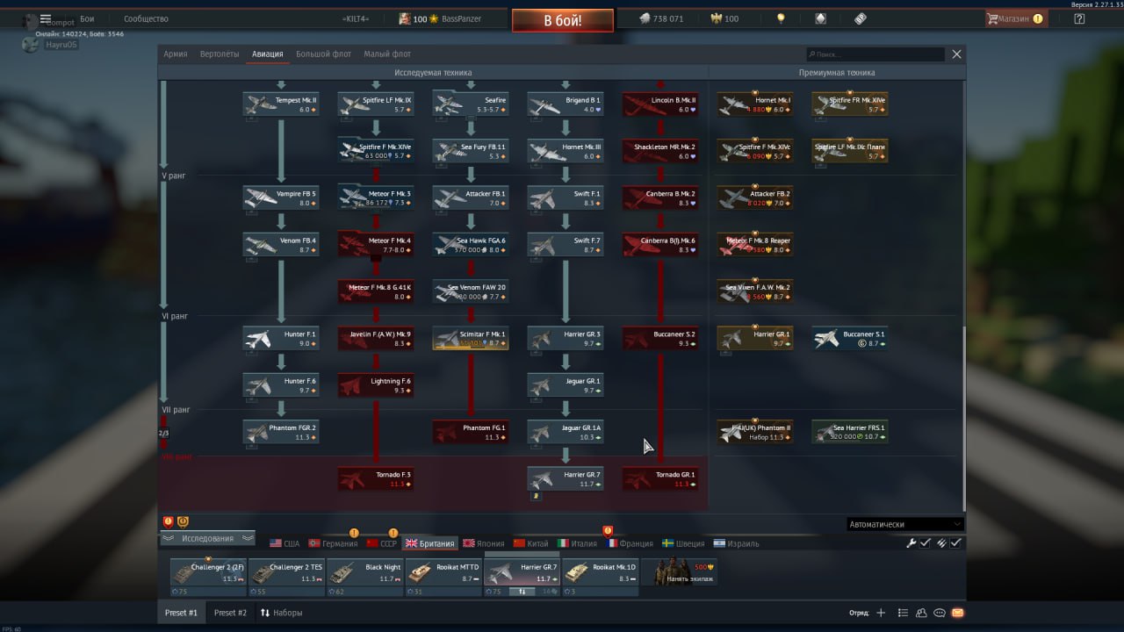Select the Rooikat MTTD crew slot
The image size is (1124, 632).
(443, 578)
